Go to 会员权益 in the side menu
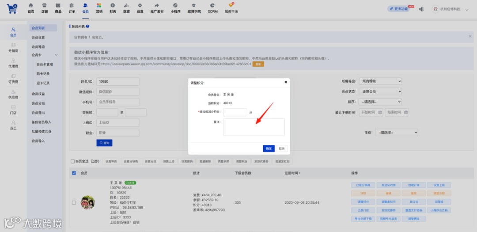The height and width of the screenshot is (232, 477). [38, 94]
